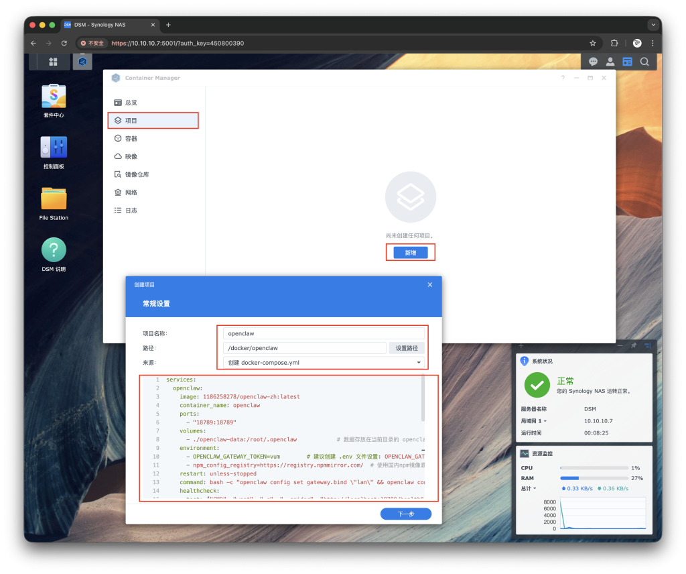Viewport: 686px width, 574px height.
Task: Open the notifications chat bubble icon
Action: tap(593, 62)
